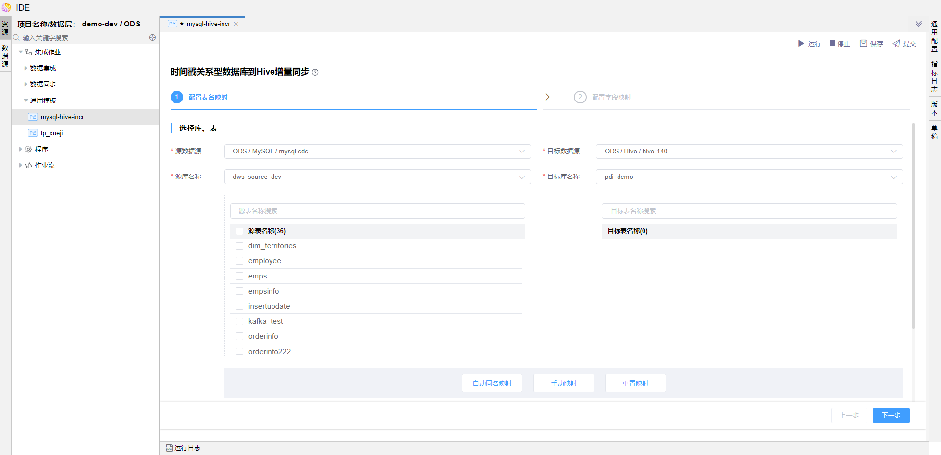
Task: Click the Save (保存) icon
Action: [x=863, y=44]
